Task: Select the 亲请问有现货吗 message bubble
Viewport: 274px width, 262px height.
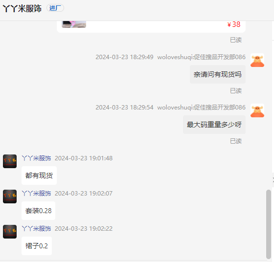Action: click(x=218, y=74)
